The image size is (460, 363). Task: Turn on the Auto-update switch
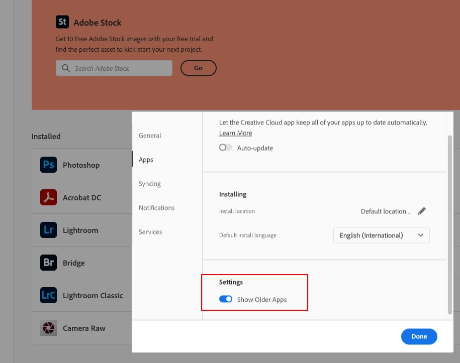point(225,148)
